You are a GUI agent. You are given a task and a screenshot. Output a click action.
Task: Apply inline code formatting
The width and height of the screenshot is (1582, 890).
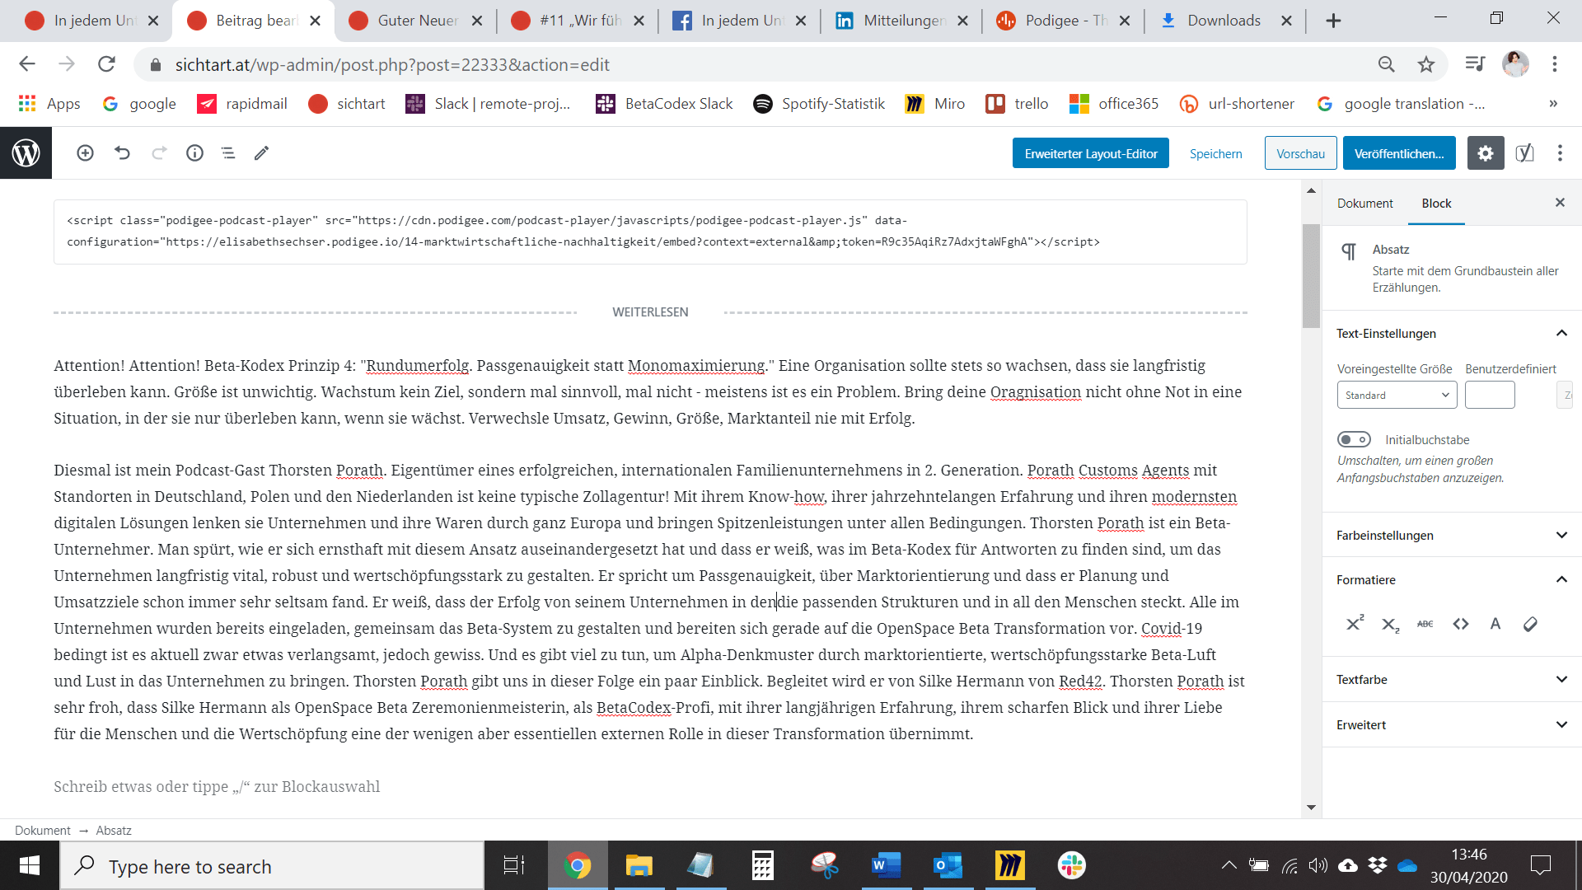click(x=1461, y=624)
